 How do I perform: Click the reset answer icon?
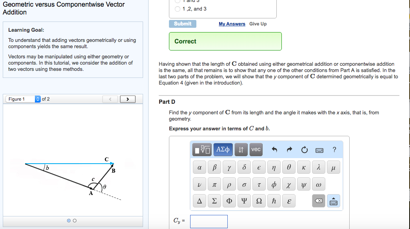pyautogui.click(x=304, y=149)
